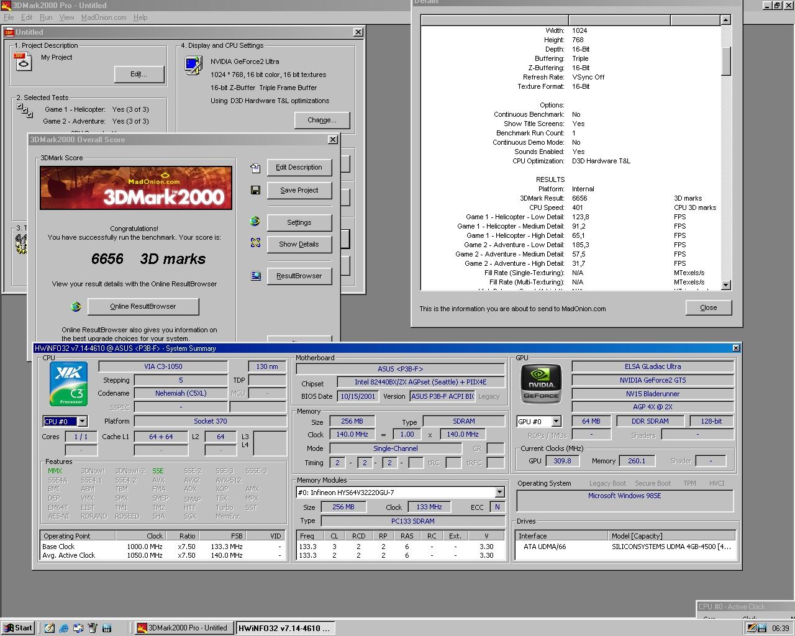Viewport: 795px width, 636px height.
Task: Open the CPU #0 selector dropdown
Action: pyautogui.click(x=83, y=421)
